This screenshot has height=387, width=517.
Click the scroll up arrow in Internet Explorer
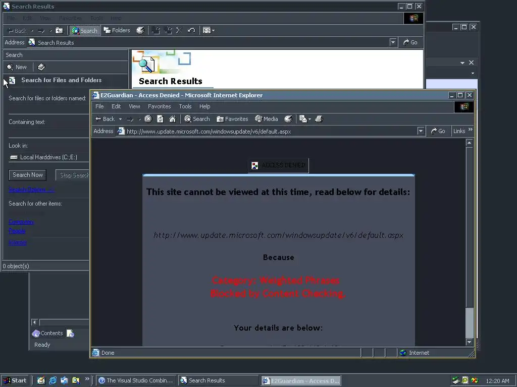click(x=469, y=143)
